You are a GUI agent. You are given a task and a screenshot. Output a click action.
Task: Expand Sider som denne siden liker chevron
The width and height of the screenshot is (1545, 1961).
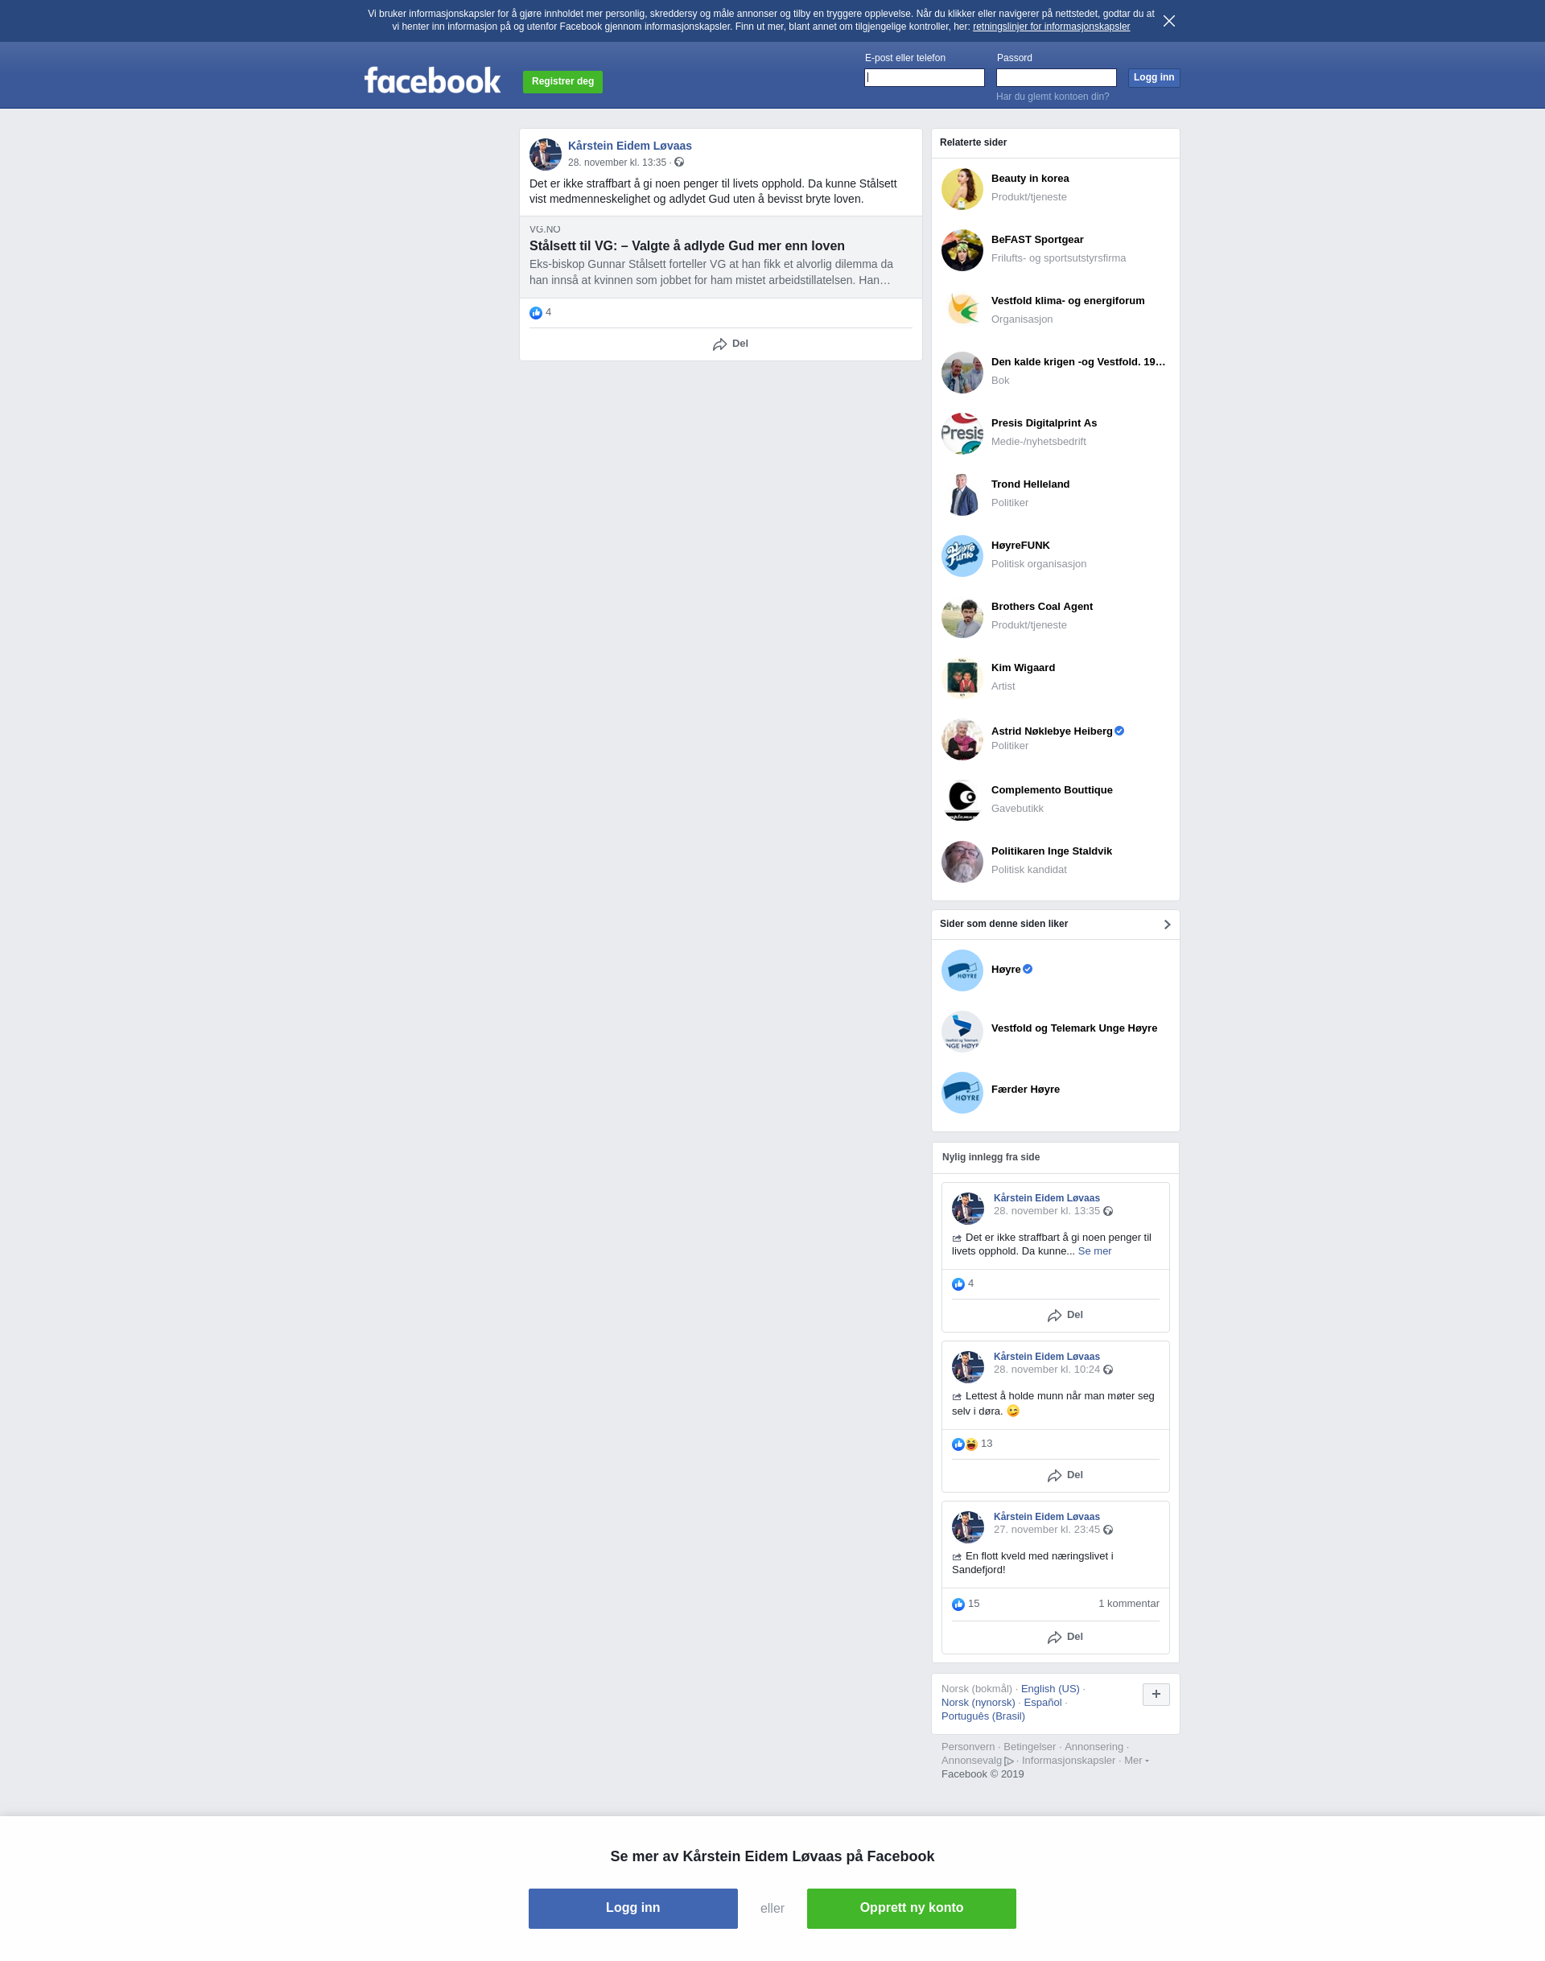[1166, 925]
